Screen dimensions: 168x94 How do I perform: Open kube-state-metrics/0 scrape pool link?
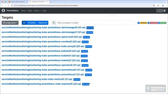tap(37, 79)
